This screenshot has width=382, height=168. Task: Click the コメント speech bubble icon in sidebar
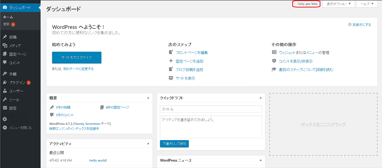pos(5,63)
